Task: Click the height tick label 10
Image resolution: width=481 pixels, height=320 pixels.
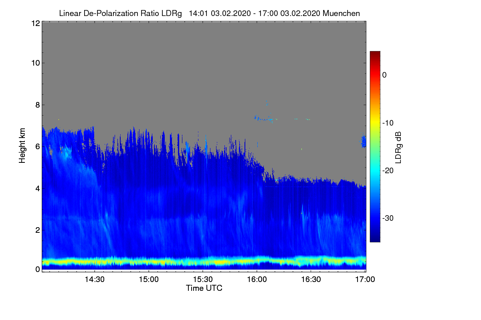Action: (x=35, y=63)
